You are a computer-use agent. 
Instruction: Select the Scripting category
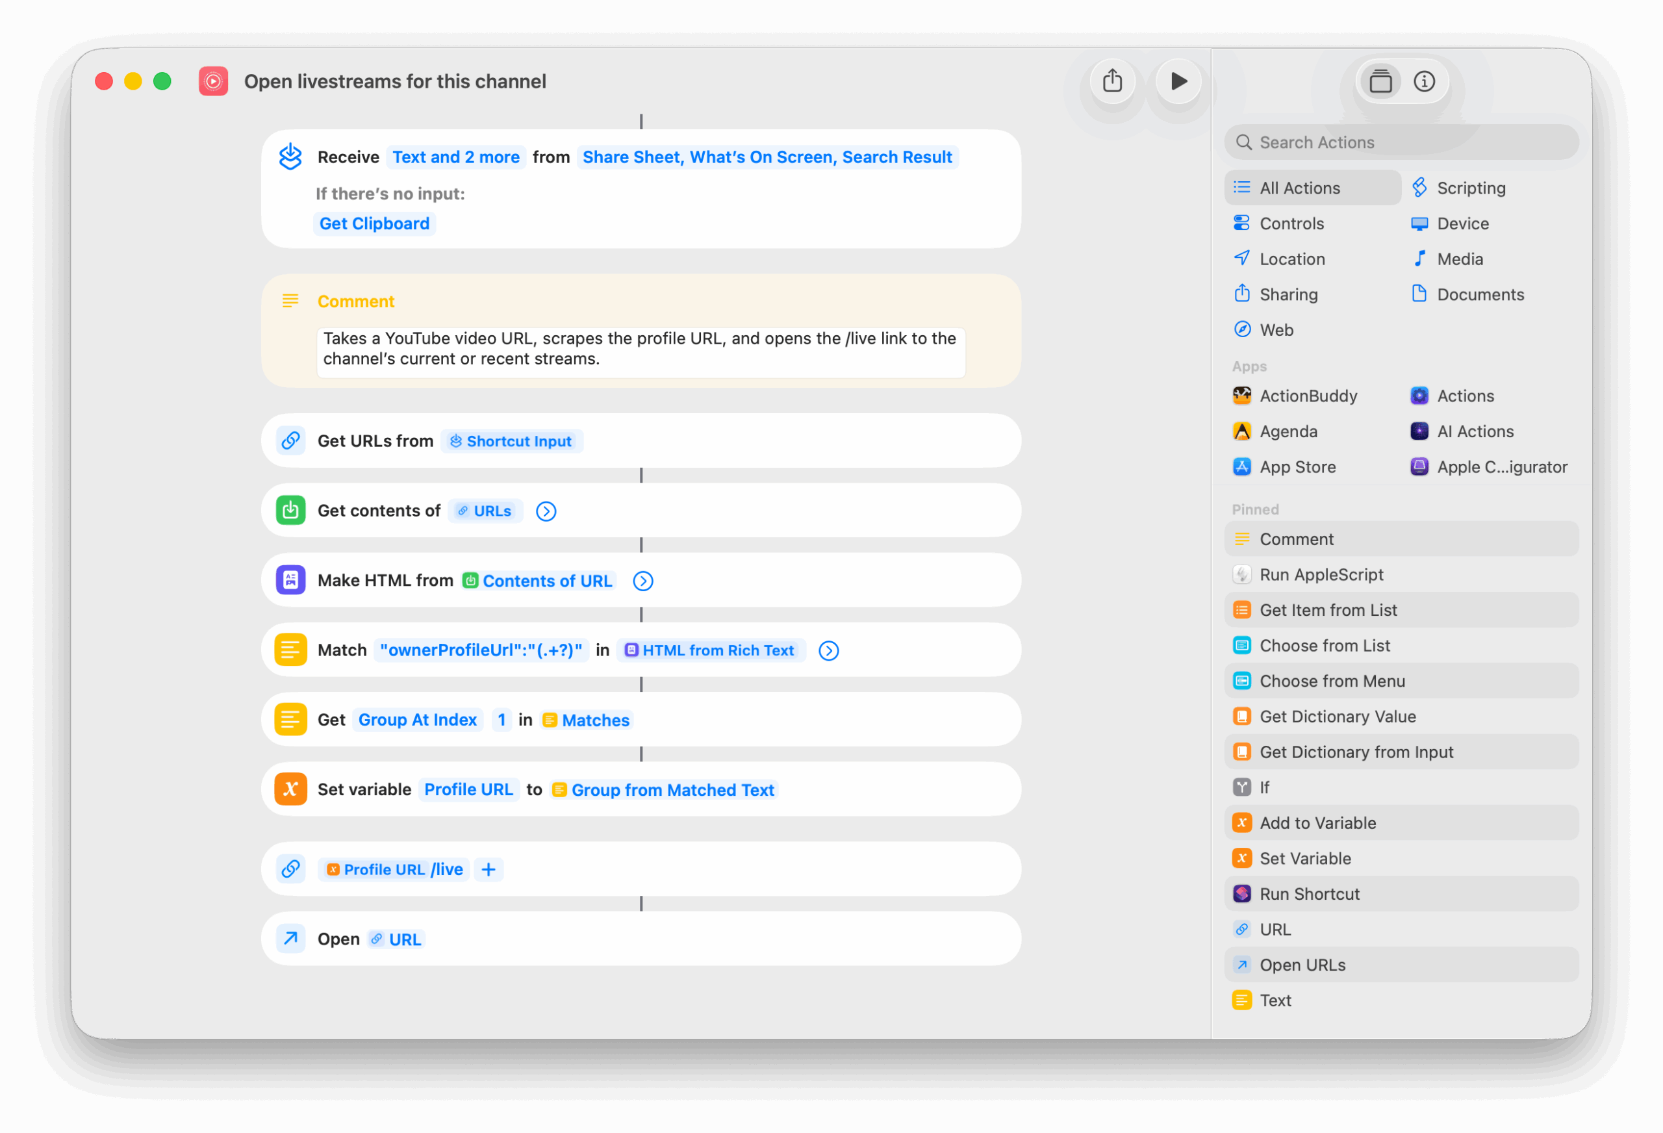[1471, 188]
